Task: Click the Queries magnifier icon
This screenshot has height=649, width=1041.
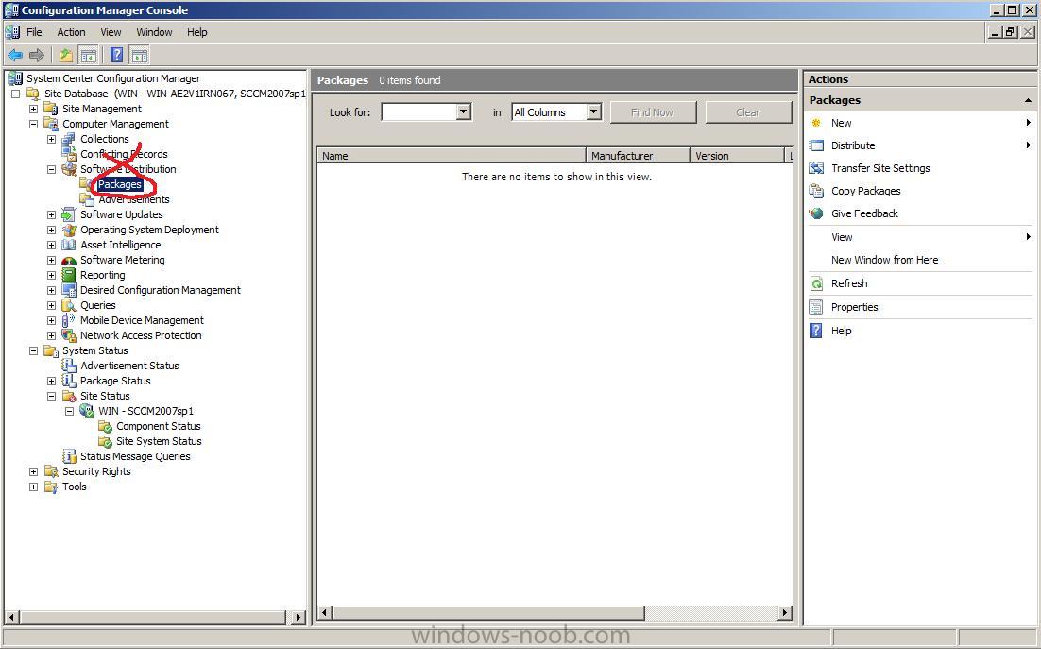Action: coord(68,305)
